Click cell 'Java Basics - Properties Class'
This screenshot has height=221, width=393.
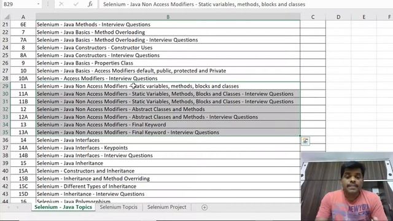168,63
